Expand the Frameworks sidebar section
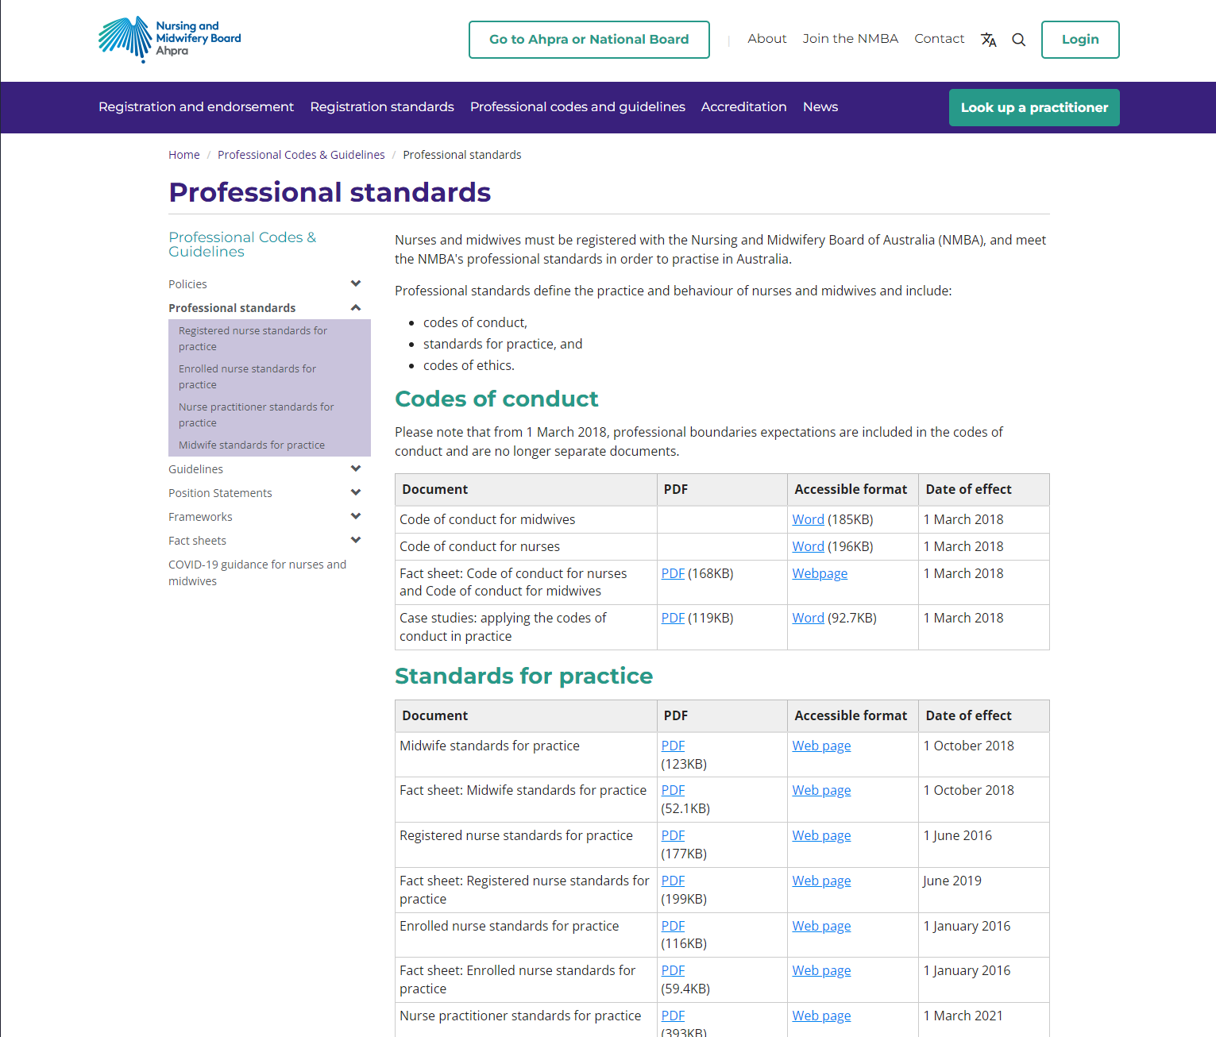The width and height of the screenshot is (1216, 1037). tap(356, 516)
